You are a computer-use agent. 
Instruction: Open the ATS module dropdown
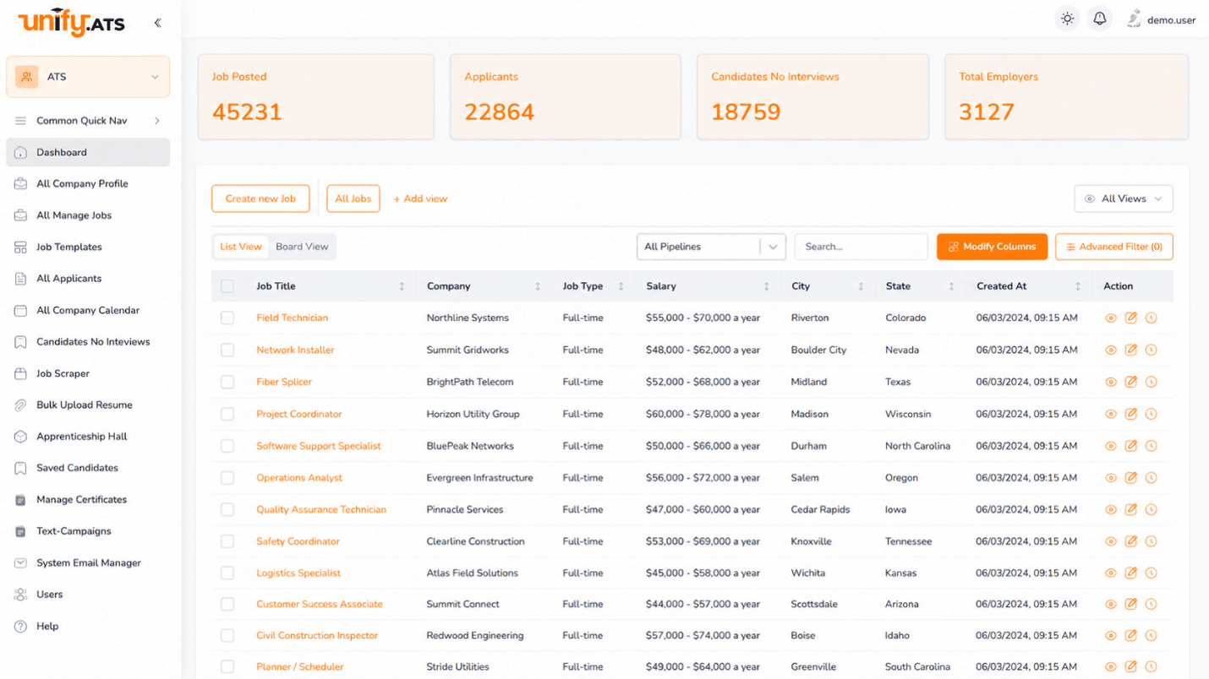(x=88, y=77)
